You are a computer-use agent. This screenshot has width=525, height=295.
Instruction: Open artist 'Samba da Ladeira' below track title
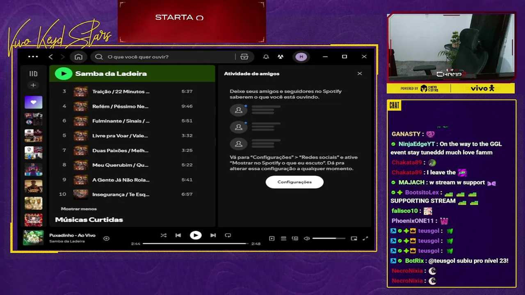pos(67,241)
